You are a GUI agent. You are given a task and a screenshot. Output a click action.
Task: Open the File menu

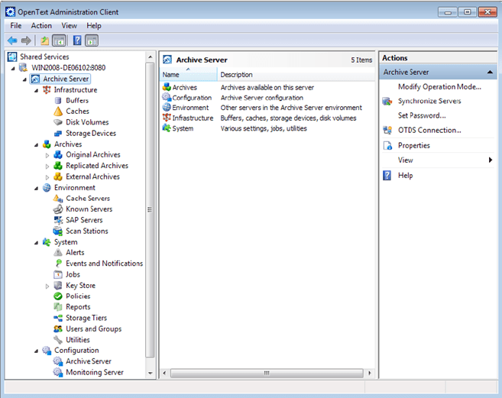[x=16, y=26]
